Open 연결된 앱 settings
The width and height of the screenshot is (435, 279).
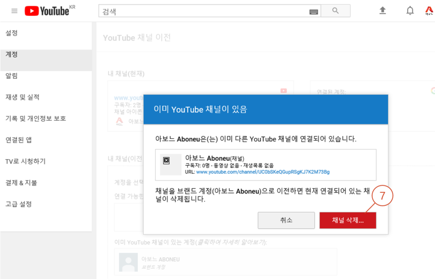18,140
